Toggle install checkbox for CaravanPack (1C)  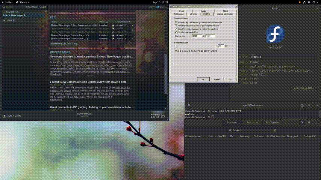click(x=113, y=35)
